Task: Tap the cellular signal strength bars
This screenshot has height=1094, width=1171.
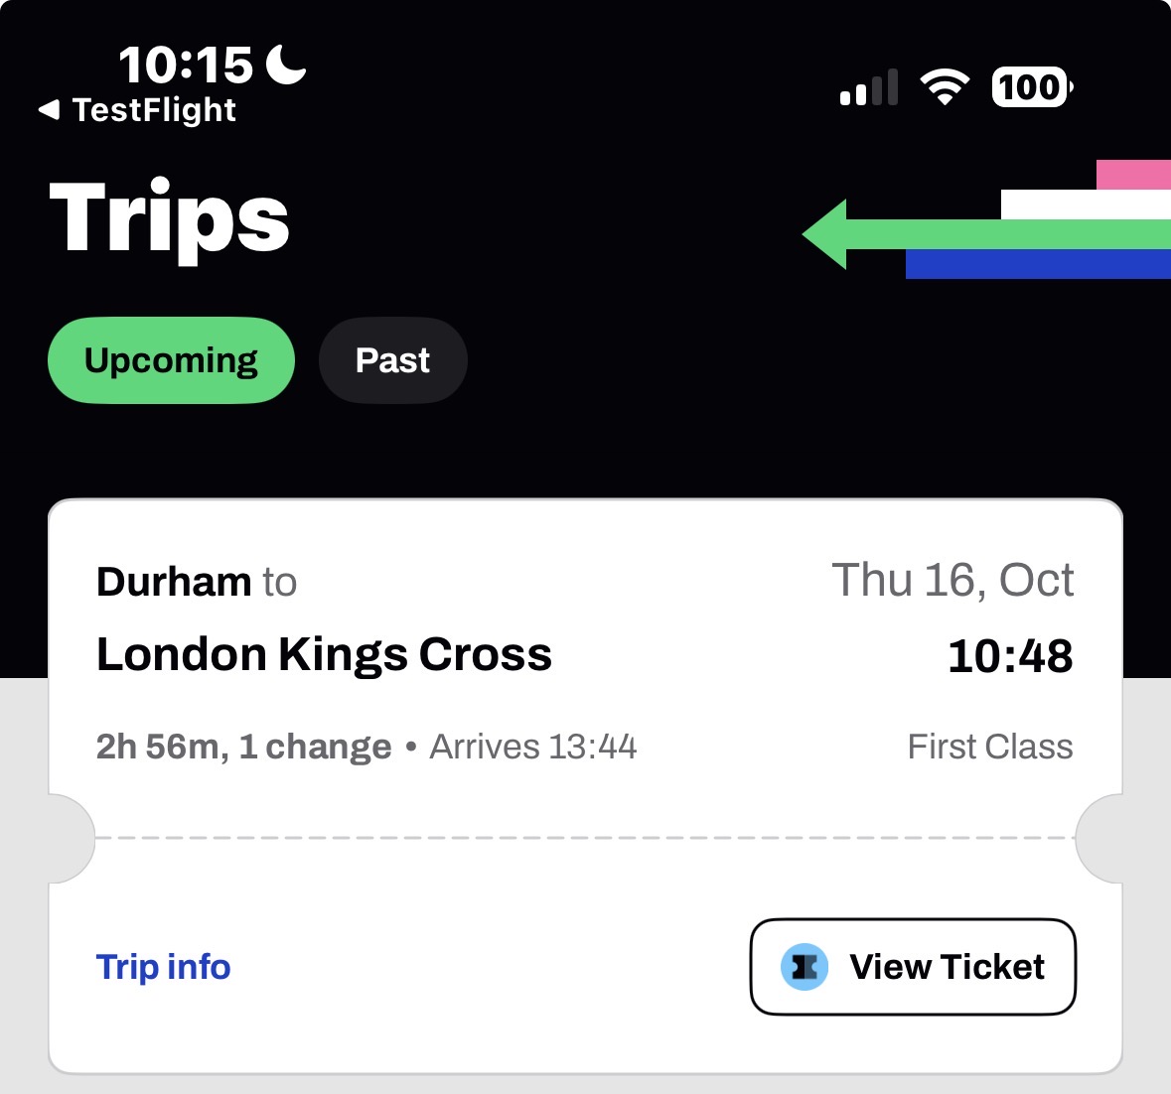Action: [869, 88]
